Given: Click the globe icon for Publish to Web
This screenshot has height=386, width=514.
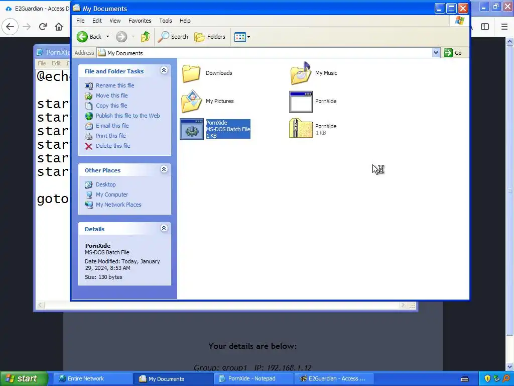Looking at the screenshot, I should [89, 116].
